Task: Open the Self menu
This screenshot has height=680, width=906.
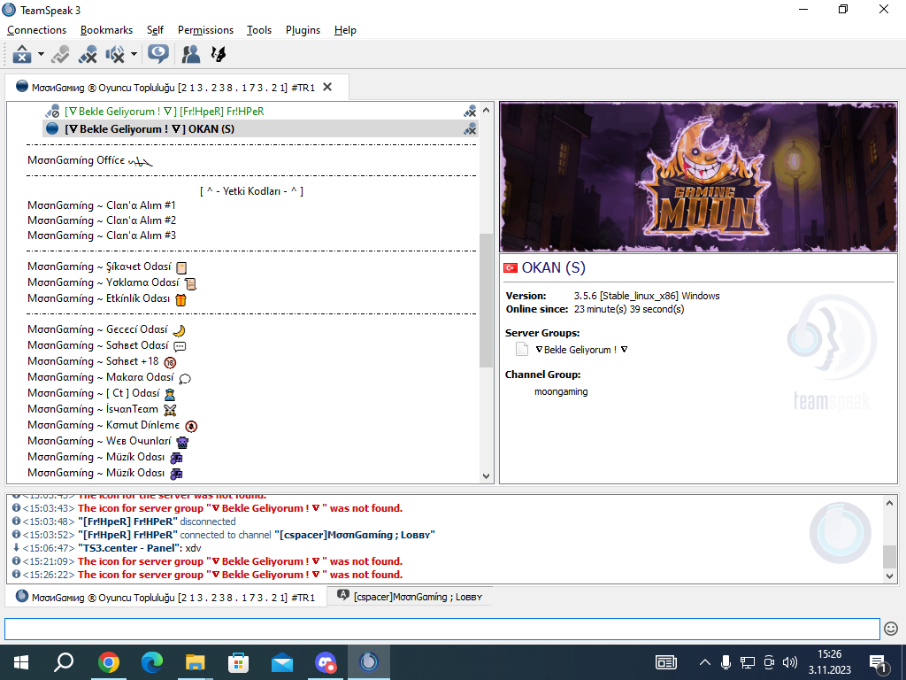Action: point(155,30)
